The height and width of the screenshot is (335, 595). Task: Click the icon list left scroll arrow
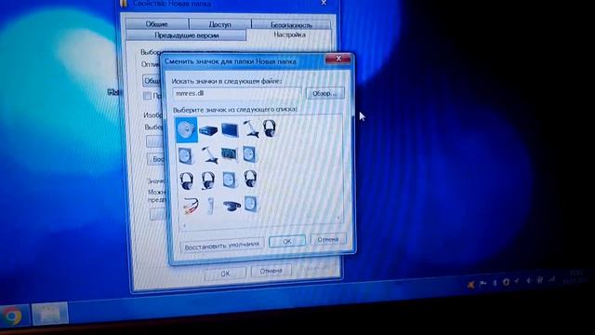tap(185, 225)
